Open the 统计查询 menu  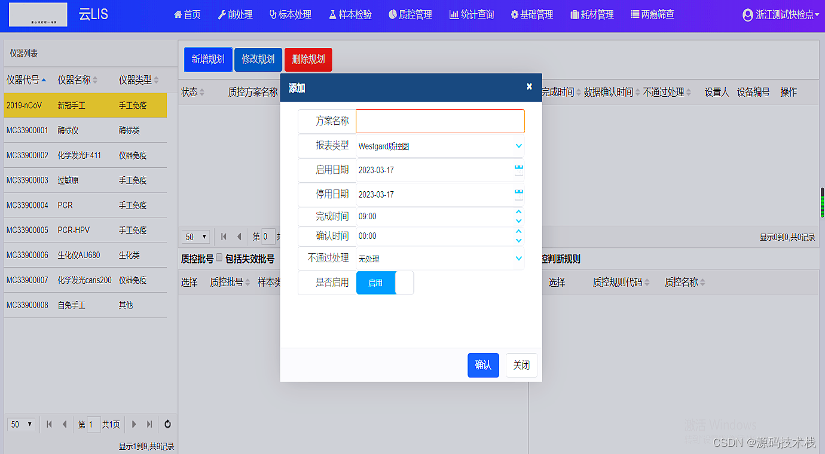coord(472,15)
